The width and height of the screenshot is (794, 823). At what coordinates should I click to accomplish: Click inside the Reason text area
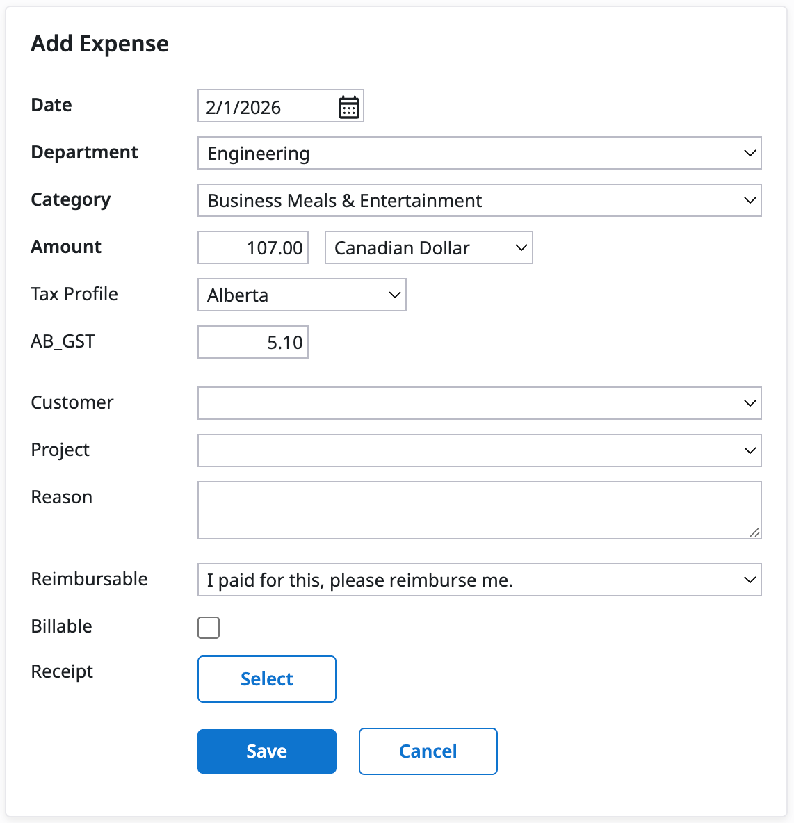point(479,510)
